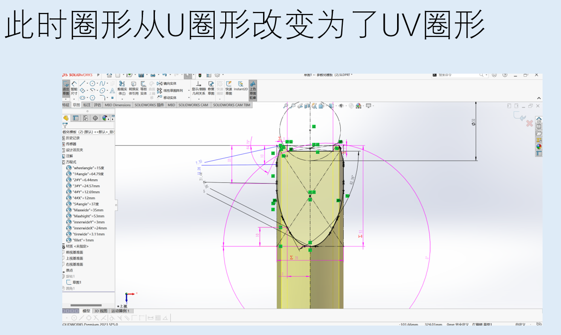This screenshot has width=561, height=335.
Task: Select the Polygon sketch tool
Action: pyautogui.click(x=92, y=98)
